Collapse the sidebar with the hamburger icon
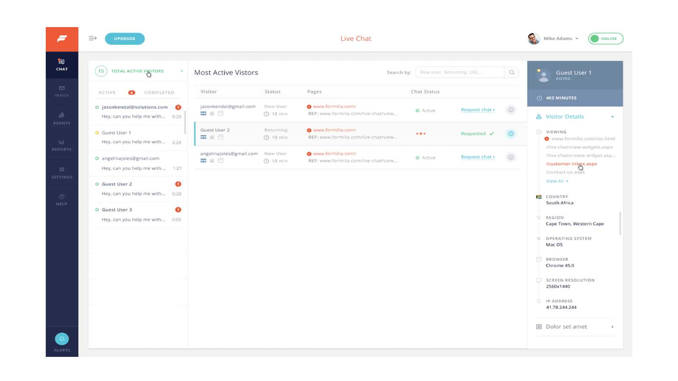The width and height of the screenshot is (678, 381). 92,38
